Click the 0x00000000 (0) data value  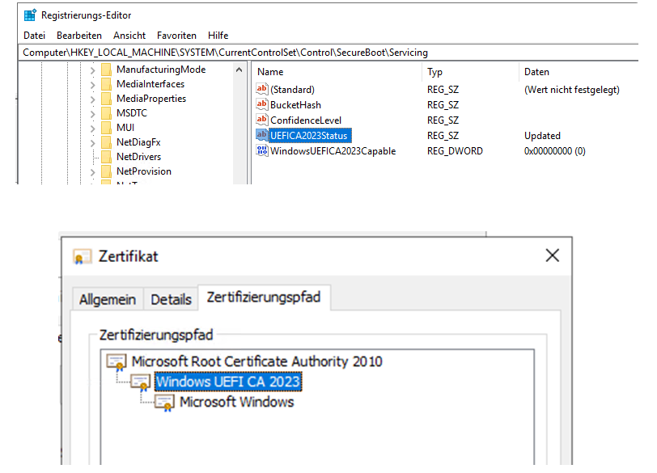[x=555, y=151]
